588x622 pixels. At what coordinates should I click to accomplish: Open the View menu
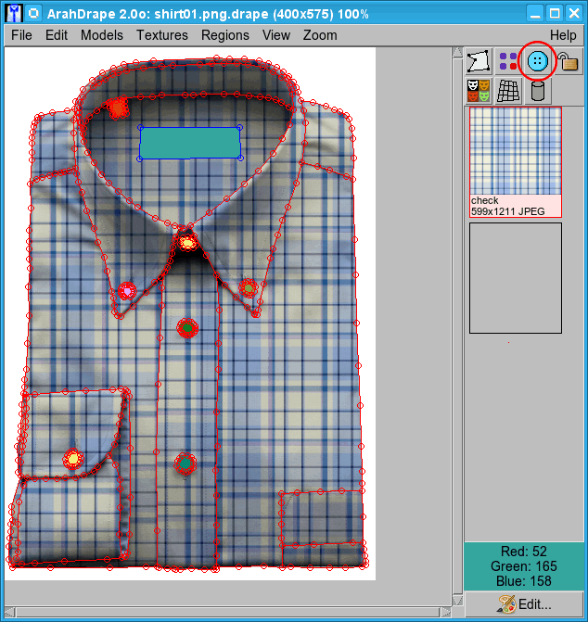pyautogui.click(x=276, y=35)
